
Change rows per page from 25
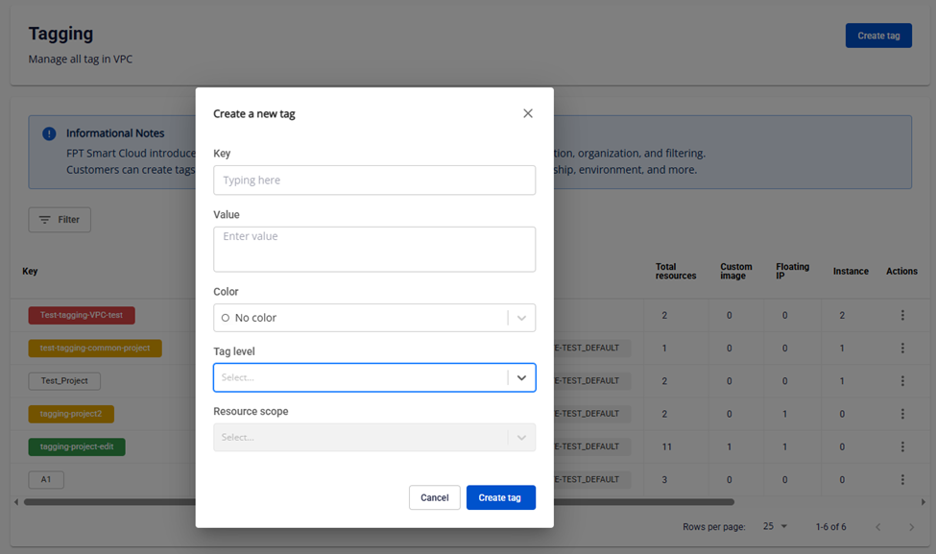click(x=775, y=526)
